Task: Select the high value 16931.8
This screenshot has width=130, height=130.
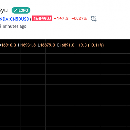Action: (x=28, y=45)
